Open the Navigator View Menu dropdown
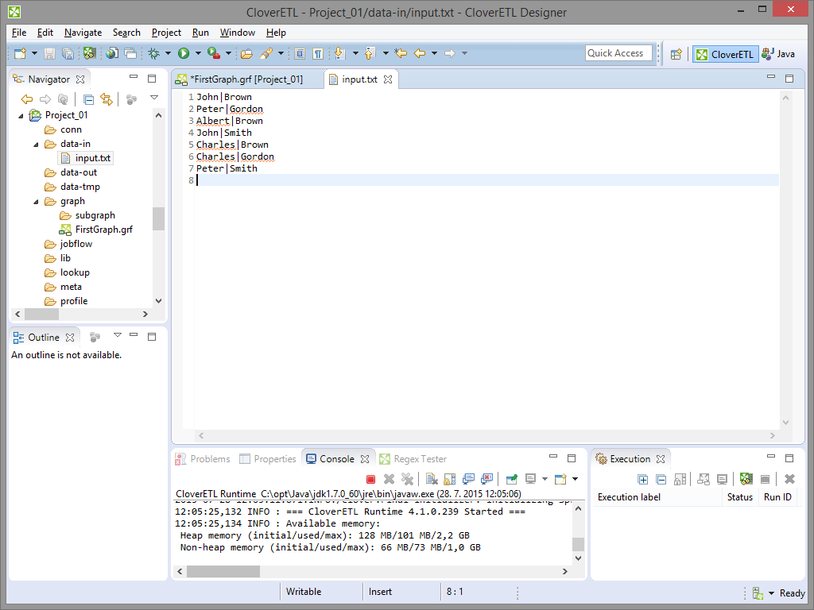This screenshot has width=814, height=610. tap(154, 98)
